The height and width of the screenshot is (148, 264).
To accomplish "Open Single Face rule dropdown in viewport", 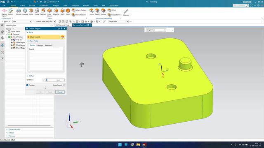I will pyautogui.click(x=156, y=30).
